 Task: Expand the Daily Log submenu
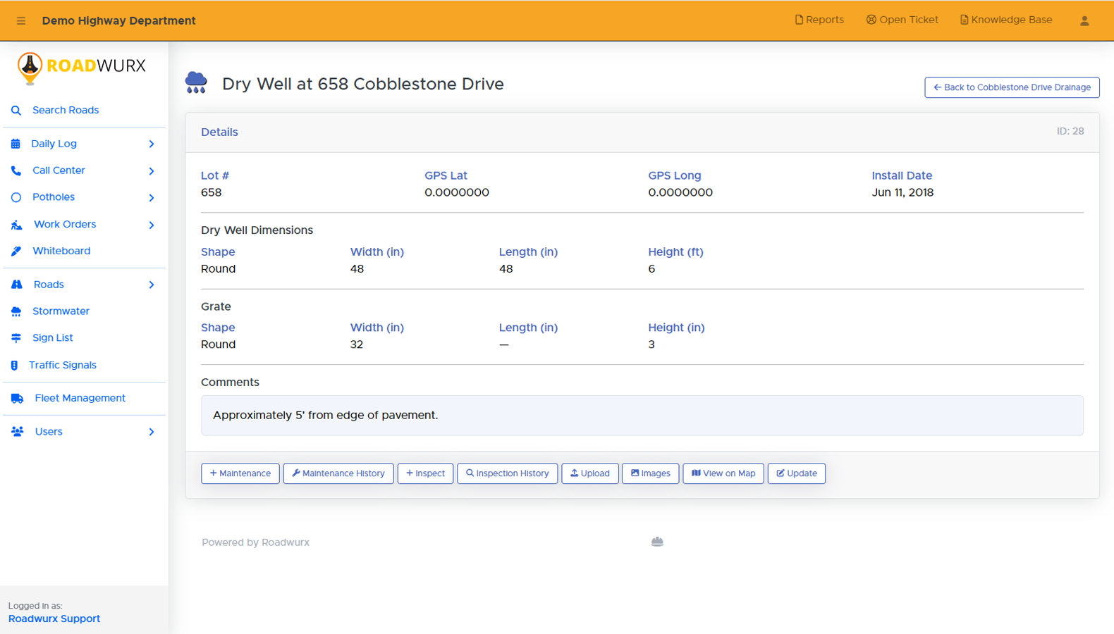pyautogui.click(x=152, y=144)
